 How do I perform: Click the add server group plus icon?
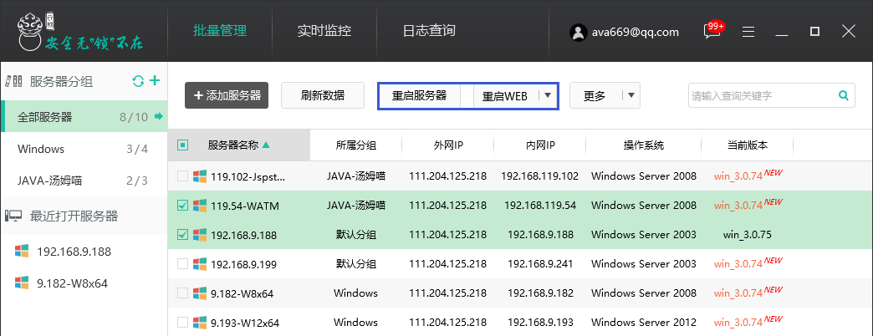pos(154,81)
